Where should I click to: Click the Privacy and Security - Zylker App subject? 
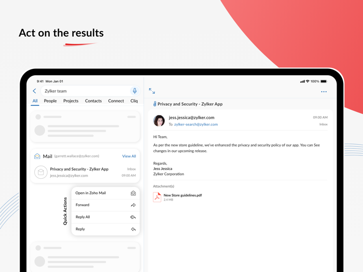tap(190, 104)
